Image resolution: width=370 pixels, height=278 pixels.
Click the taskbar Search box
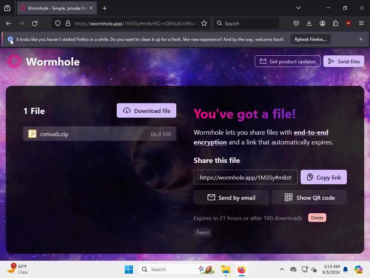(177, 269)
